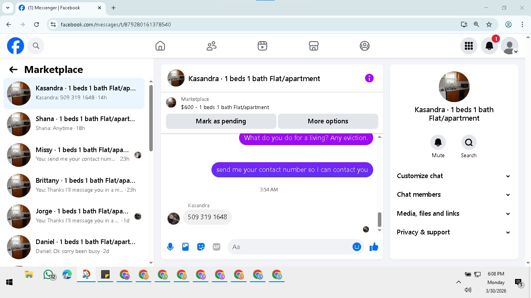Click the chat list scrollbar
The image size is (531, 298).
(x=151, y=118)
